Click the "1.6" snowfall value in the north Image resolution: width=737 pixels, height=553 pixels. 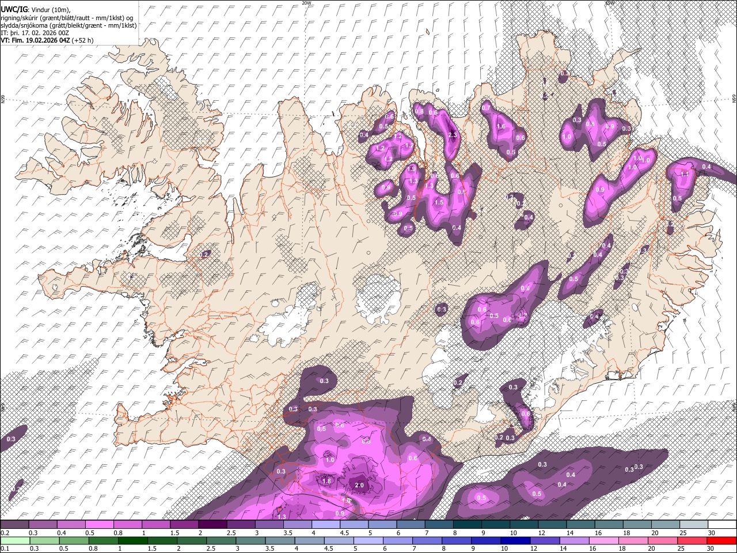(x=501, y=126)
